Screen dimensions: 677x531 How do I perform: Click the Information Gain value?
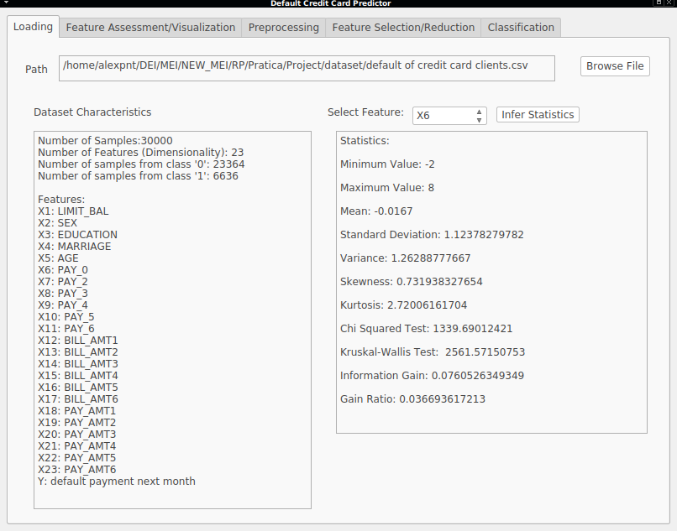[433, 376]
